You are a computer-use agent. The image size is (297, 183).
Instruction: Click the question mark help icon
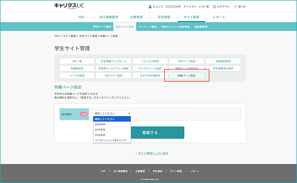235,6
